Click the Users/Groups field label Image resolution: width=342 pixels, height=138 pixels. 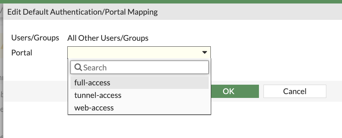point(35,38)
